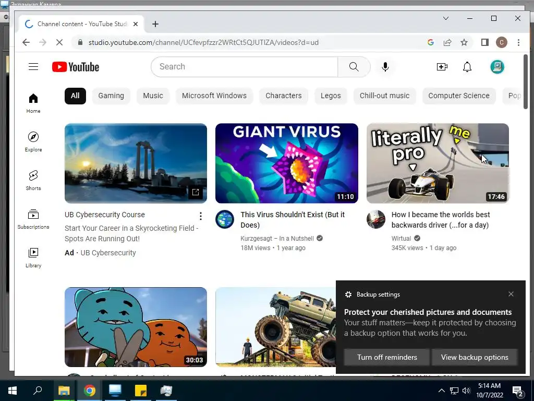Click the browser address bar URL
Viewport: 534px width, 401px height.
coord(203,42)
